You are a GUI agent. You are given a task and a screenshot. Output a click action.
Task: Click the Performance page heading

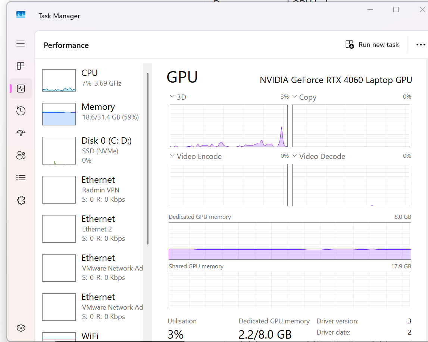coord(66,45)
